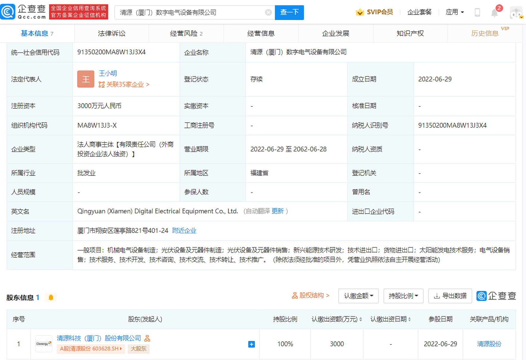The image size is (526, 360).
Task: Click the subscribe bell icon beside 股东信息
Action: (51, 297)
